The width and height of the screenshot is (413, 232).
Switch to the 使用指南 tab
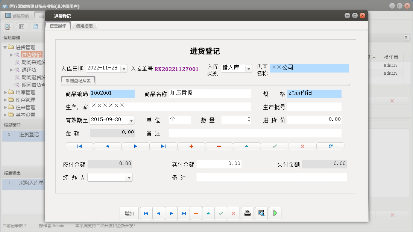[85, 26]
